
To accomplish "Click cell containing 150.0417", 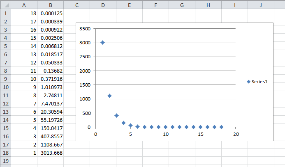I will [x=50, y=128].
